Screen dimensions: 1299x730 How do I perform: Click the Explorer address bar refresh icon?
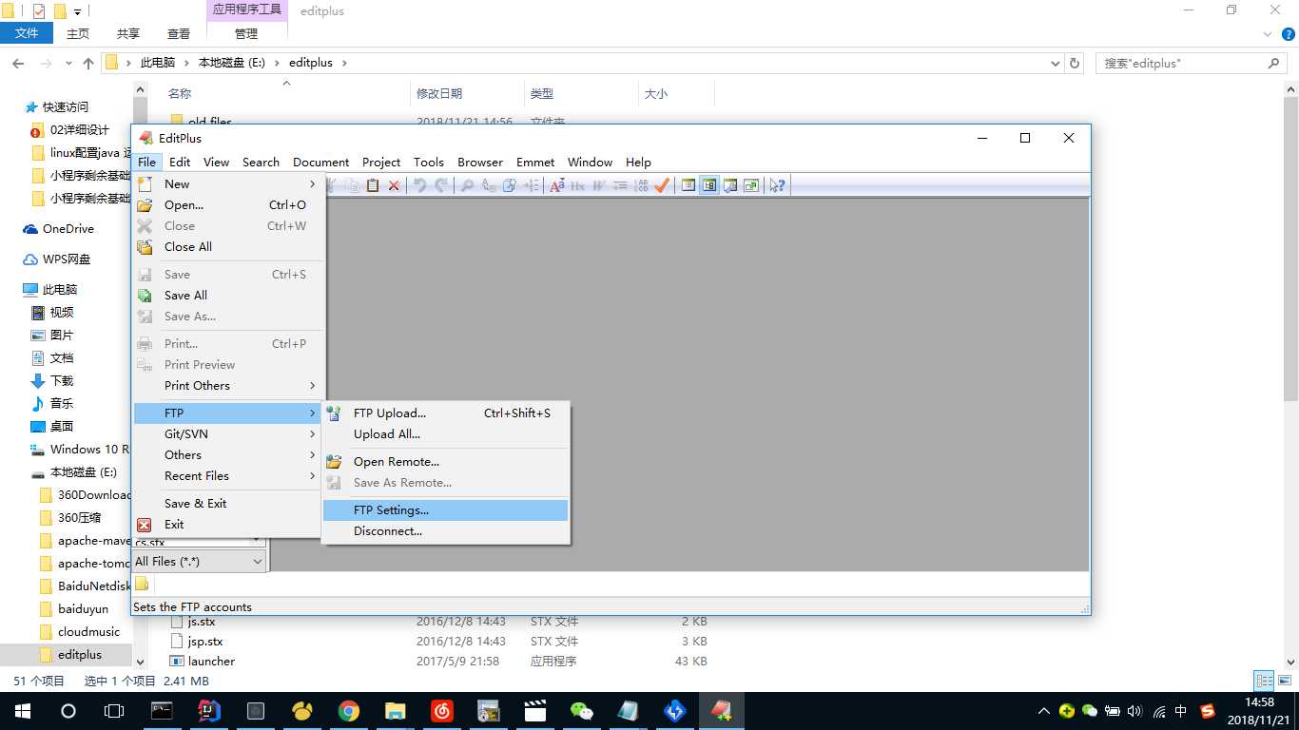pos(1075,63)
